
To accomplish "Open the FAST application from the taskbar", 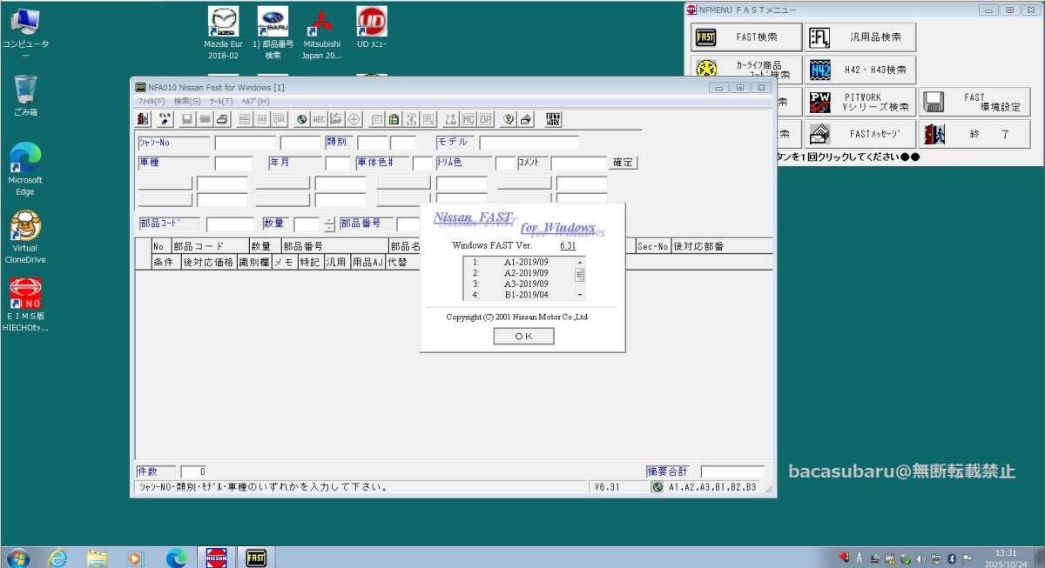I will (255, 557).
